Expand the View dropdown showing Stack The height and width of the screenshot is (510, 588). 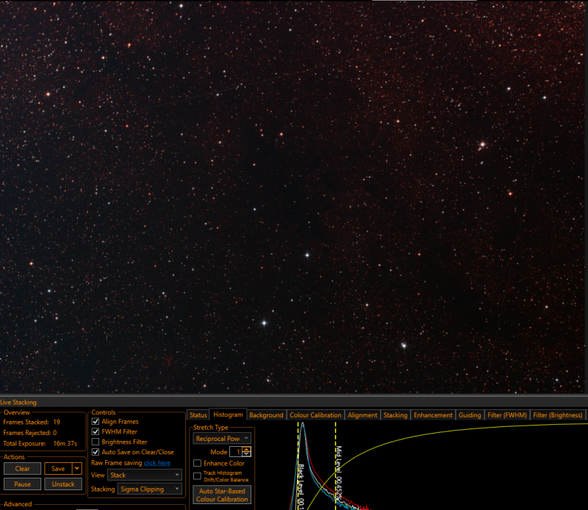(x=145, y=475)
